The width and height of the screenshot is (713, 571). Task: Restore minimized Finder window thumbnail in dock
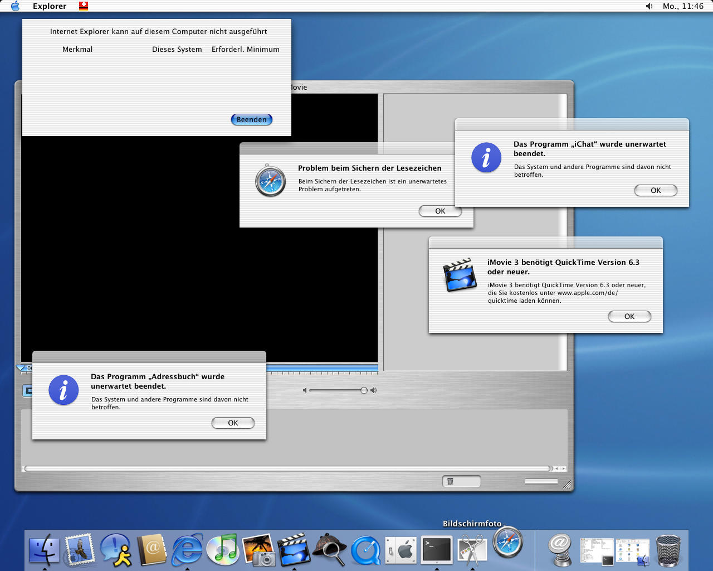[632, 551]
